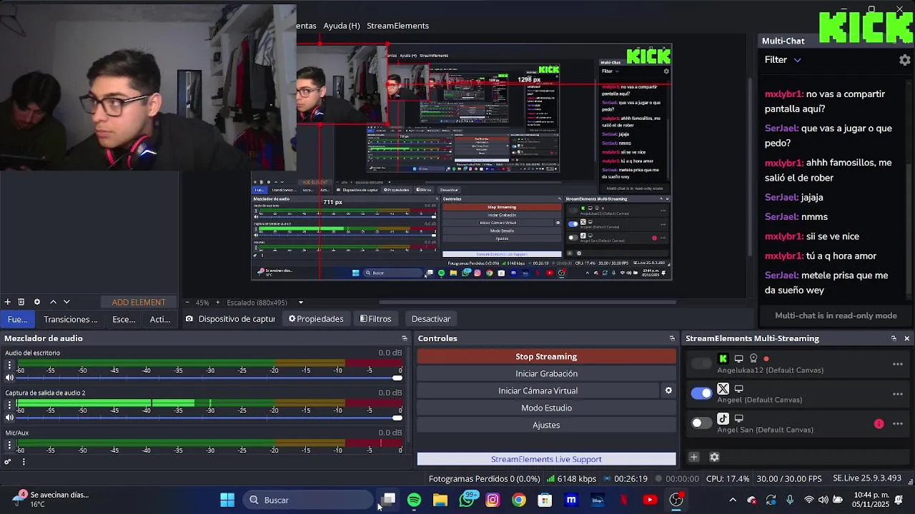
Task: Click the Kick platform icon for Angelukaa12
Action: pos(723,359)
